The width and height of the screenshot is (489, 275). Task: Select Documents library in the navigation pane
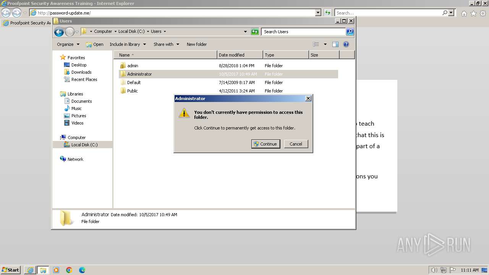pos(78,101)
